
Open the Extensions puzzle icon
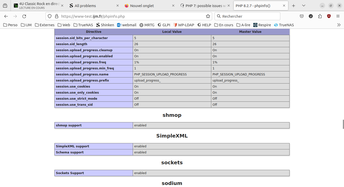320,16
